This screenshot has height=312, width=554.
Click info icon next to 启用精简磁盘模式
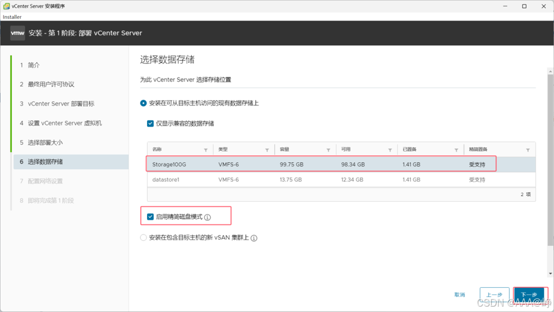[208, 217]
